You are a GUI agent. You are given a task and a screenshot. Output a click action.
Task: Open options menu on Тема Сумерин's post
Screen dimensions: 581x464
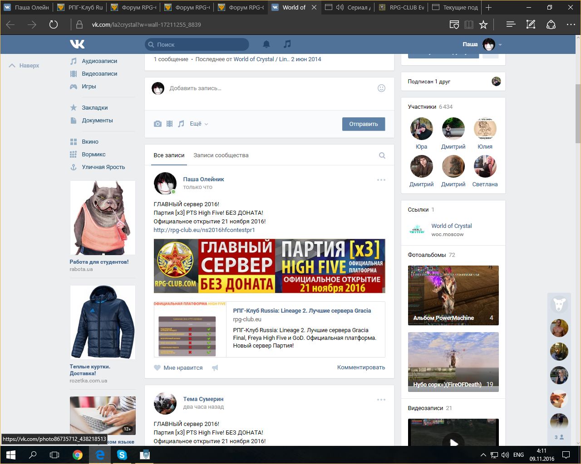pos(381,400)
